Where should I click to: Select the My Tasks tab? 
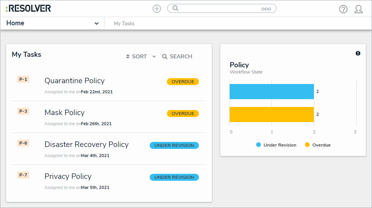tap(124, 24)
